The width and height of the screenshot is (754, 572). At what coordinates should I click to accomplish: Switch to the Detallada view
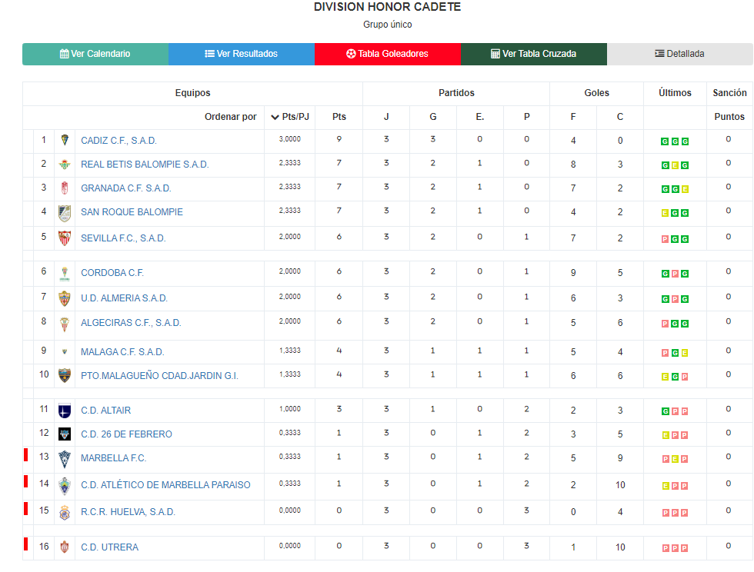click(x=680, y=54)
